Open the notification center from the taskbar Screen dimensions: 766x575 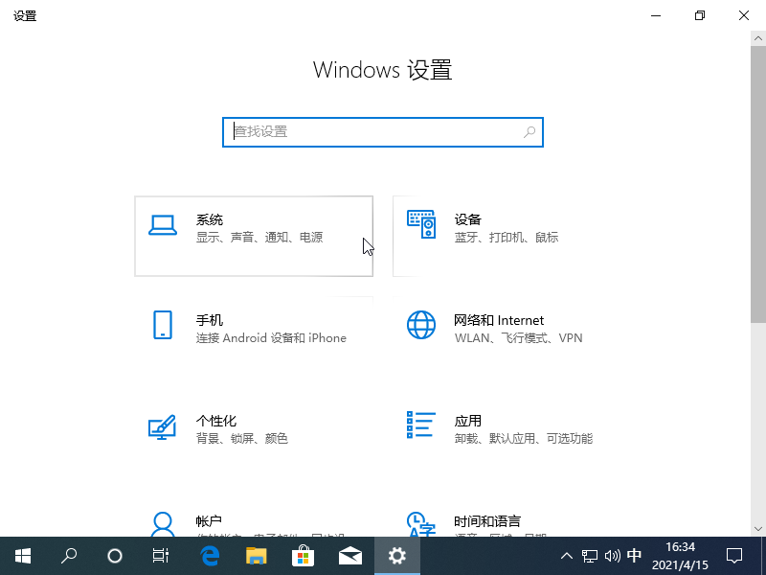(734, 556)
